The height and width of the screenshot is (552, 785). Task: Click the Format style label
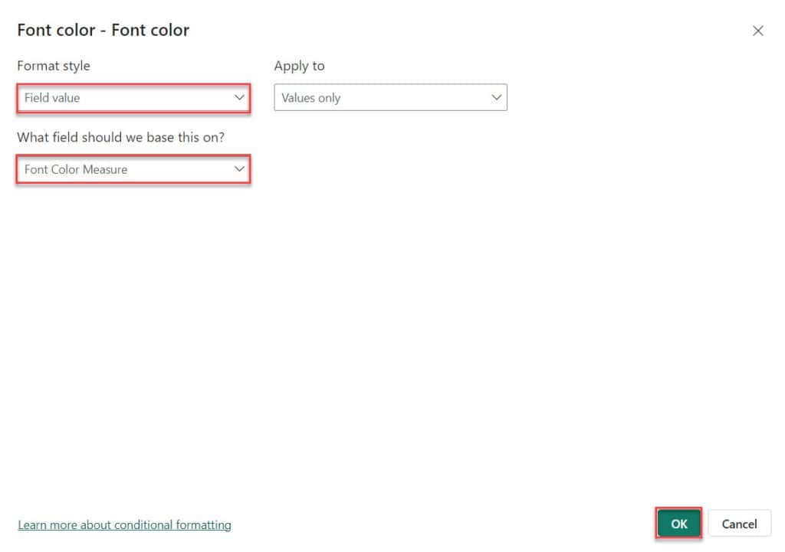click(x=54, y=66)
